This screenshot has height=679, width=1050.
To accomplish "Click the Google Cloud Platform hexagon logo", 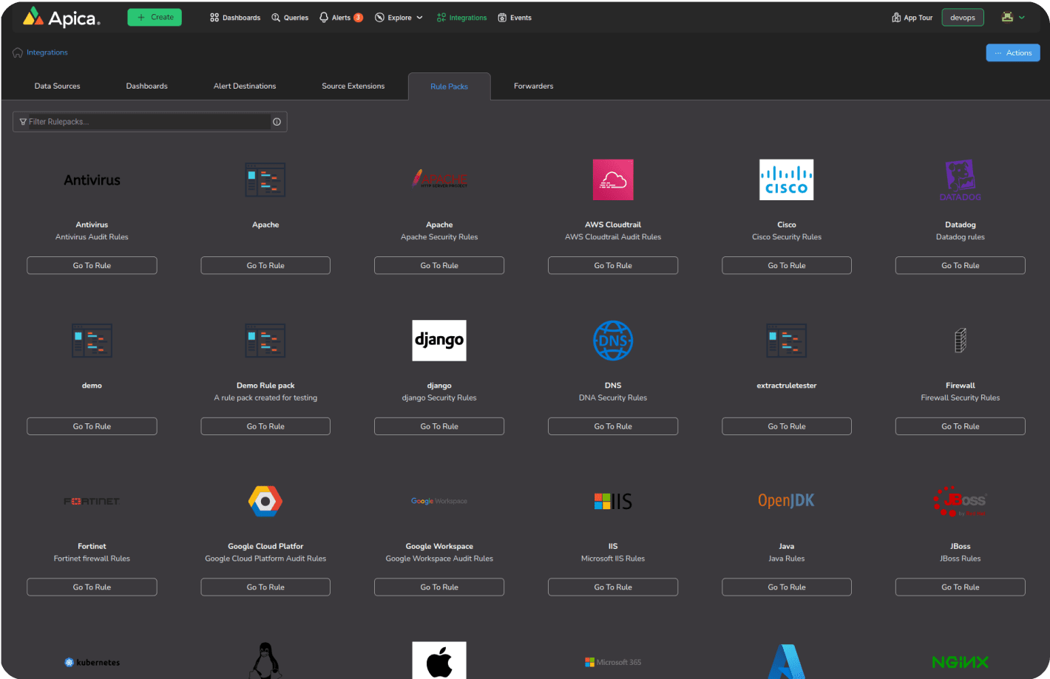I will pos(265,501).
